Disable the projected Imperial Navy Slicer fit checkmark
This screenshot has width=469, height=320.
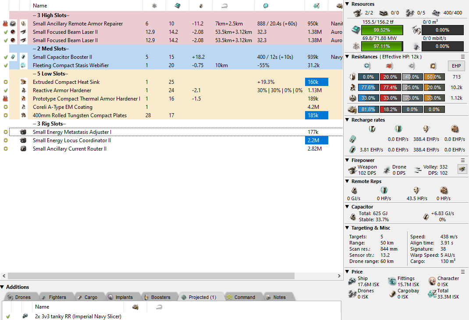[x=7, y=316]
